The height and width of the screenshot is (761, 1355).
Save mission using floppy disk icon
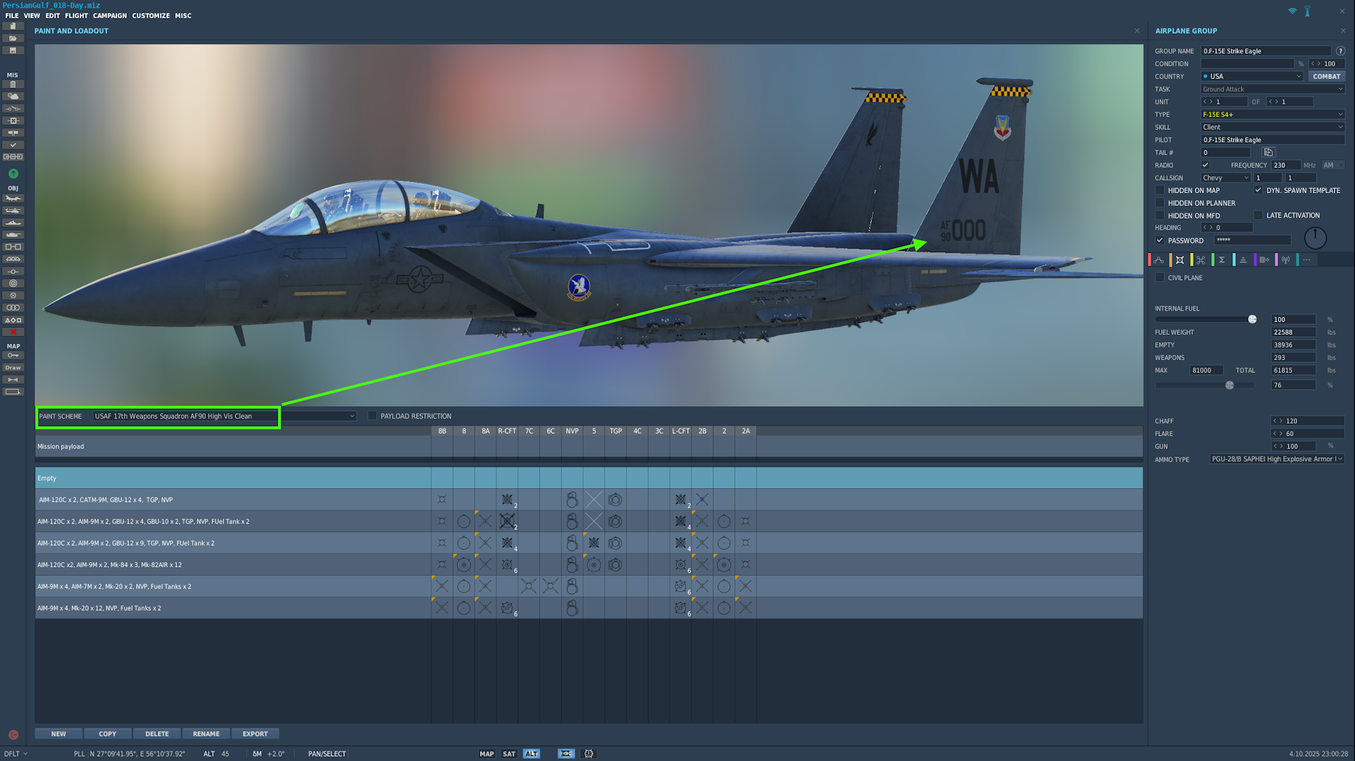click(13, 51)
